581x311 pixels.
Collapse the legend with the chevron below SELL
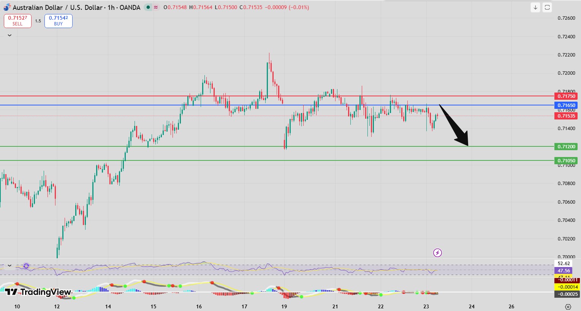coord(9,35)
